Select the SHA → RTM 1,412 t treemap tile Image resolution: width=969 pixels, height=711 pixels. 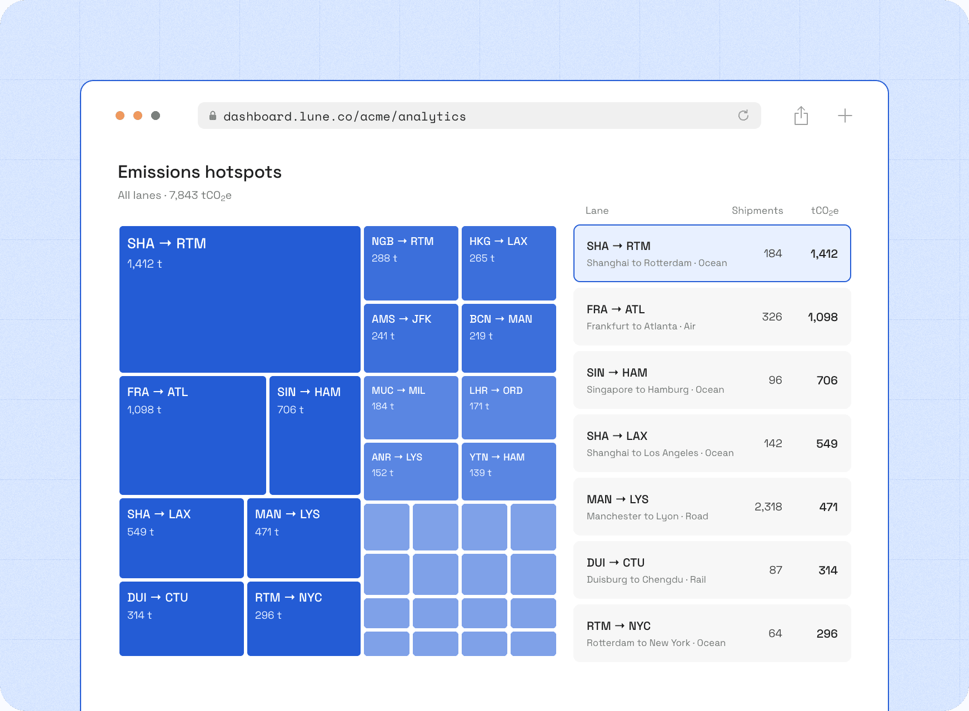coord(240,299)
